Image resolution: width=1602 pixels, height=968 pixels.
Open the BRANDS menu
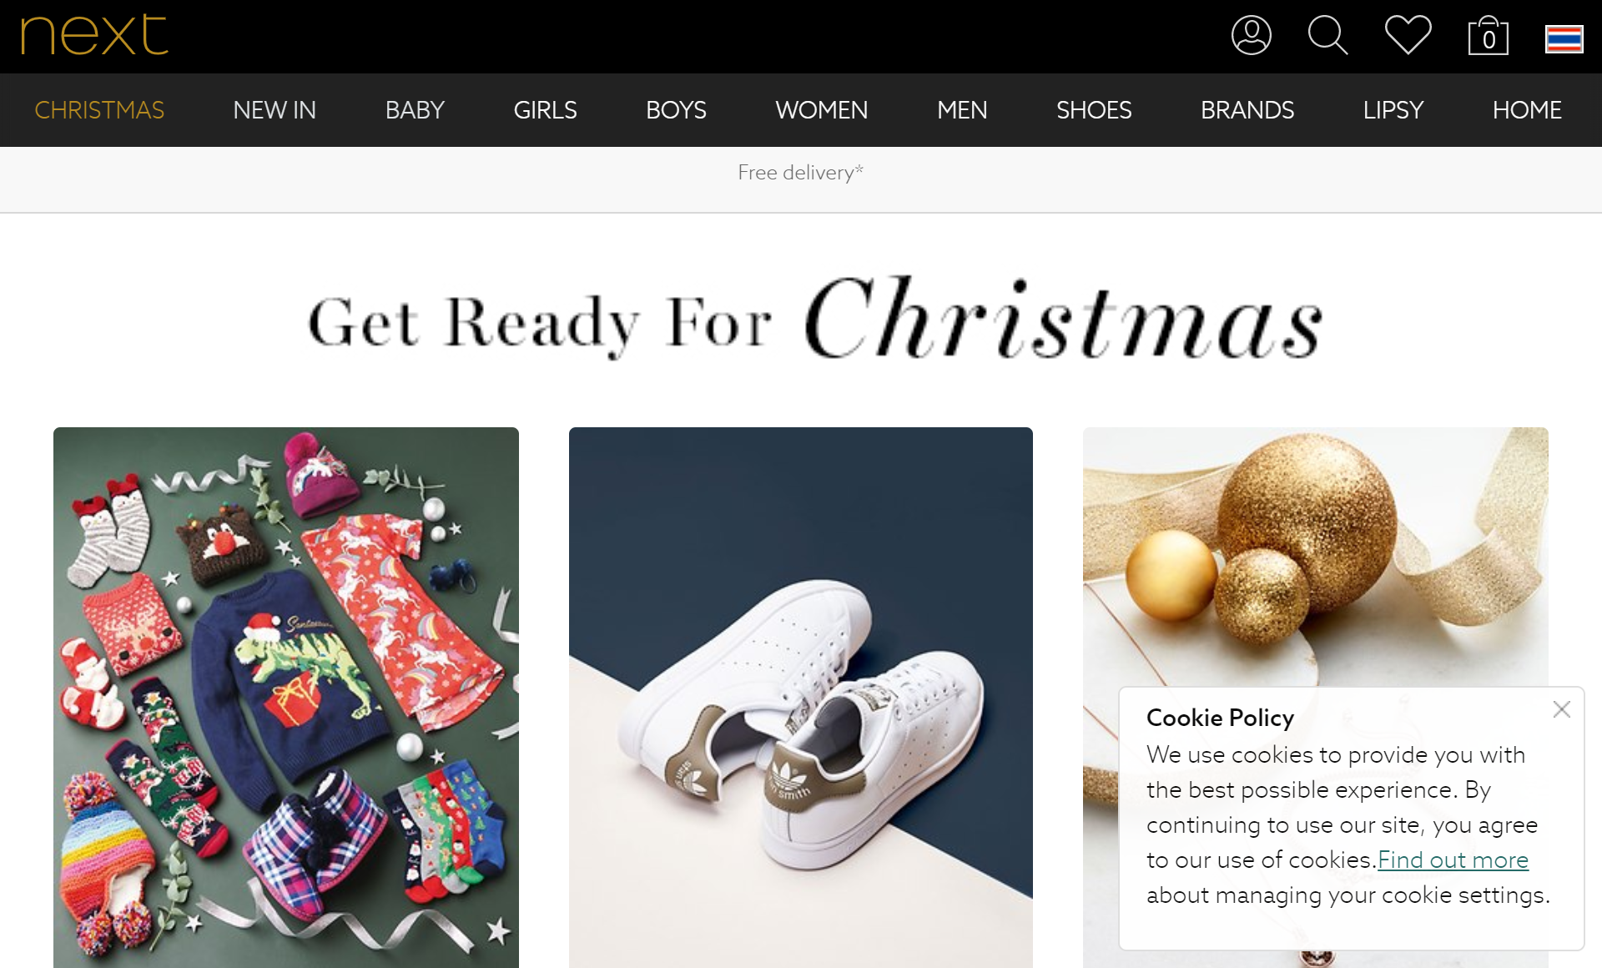[1247, 110]
